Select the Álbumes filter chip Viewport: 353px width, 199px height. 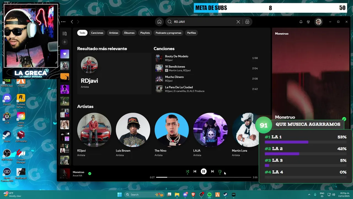click(x=129, y=33)
